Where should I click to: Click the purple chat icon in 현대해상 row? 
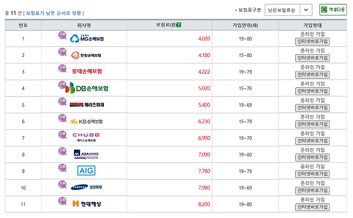click(62, 201)
